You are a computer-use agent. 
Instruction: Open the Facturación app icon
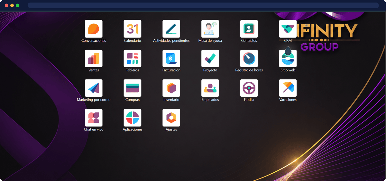pyautogui.click(x=171, y=58)
